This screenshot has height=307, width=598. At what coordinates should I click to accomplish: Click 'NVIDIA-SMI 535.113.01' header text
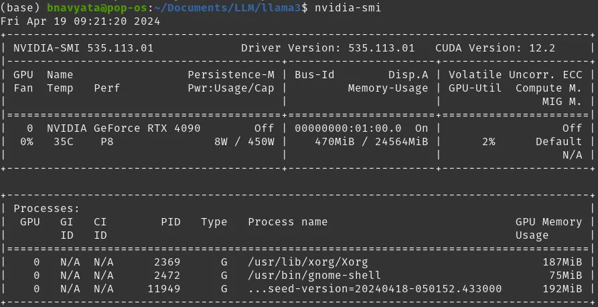[84, 48]
